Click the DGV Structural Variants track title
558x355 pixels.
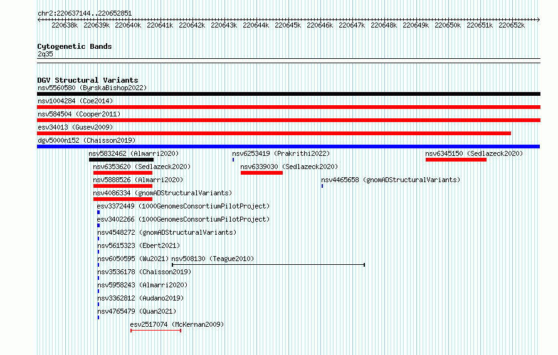88,80
